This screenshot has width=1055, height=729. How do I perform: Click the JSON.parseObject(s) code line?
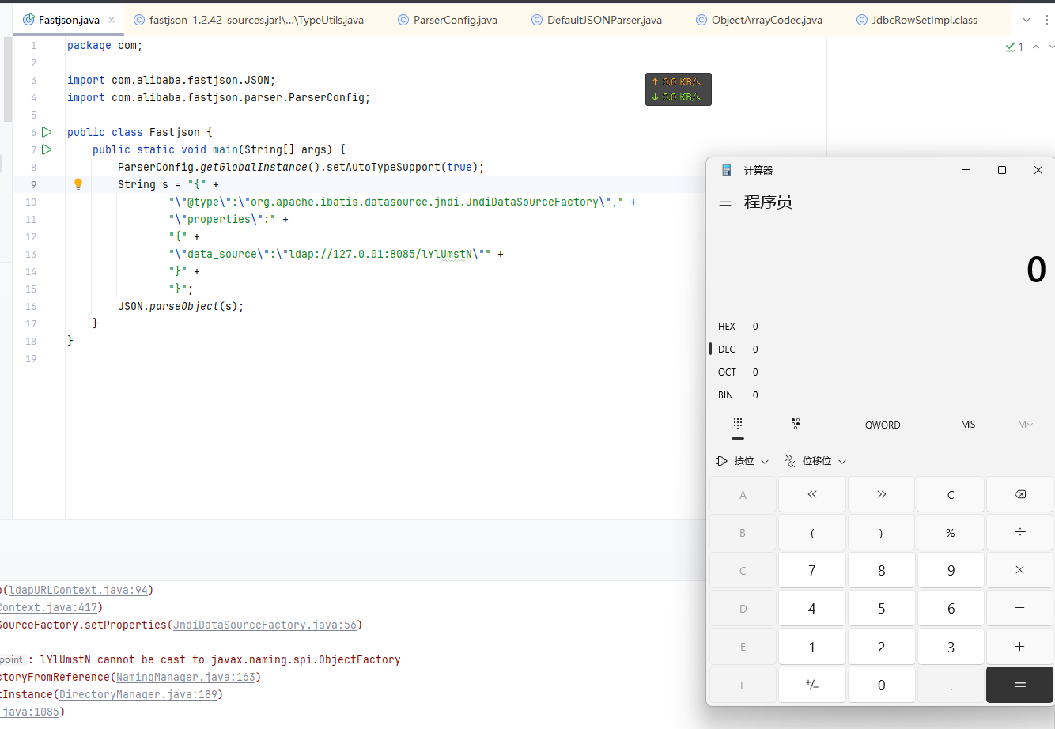[180, 306]
